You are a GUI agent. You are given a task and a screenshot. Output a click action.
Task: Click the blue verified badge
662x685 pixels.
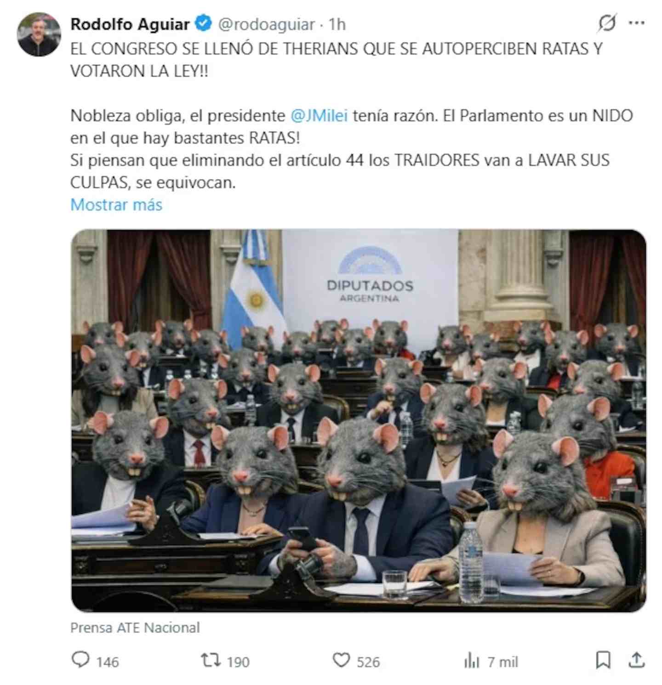pyautogui.click(x=204, y=23)
